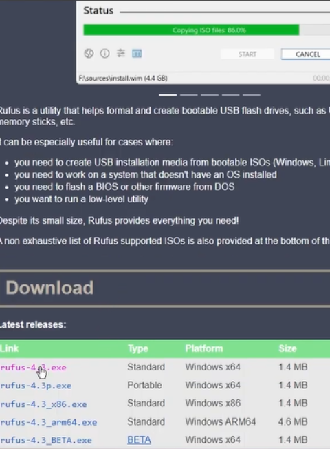Click the 'Latest releases:' label
Screen dimensions: 330x449
33,325
